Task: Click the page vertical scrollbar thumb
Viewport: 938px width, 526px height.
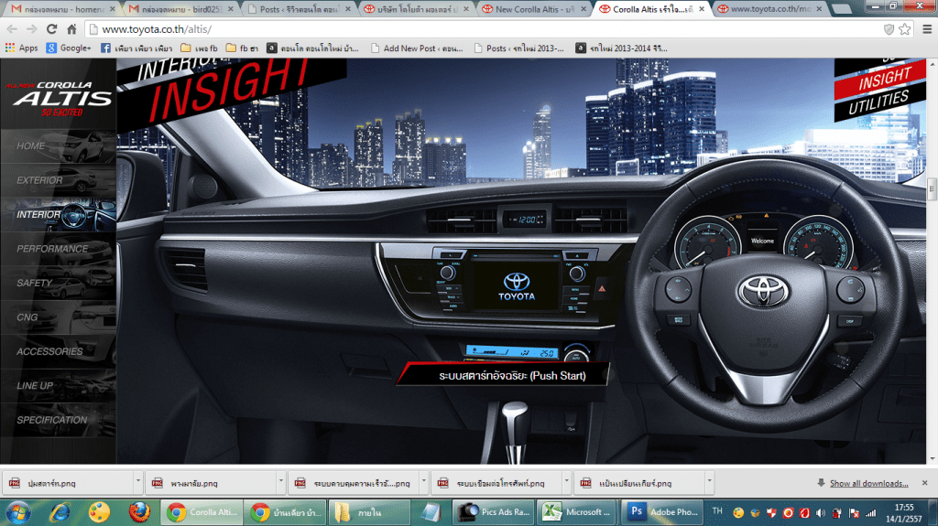Action: tap(932, 188)
